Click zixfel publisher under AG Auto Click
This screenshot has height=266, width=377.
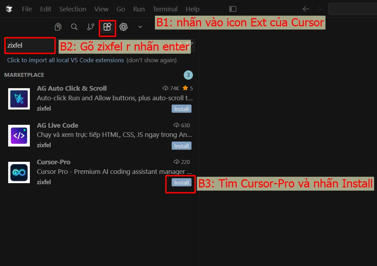point(44,108)
